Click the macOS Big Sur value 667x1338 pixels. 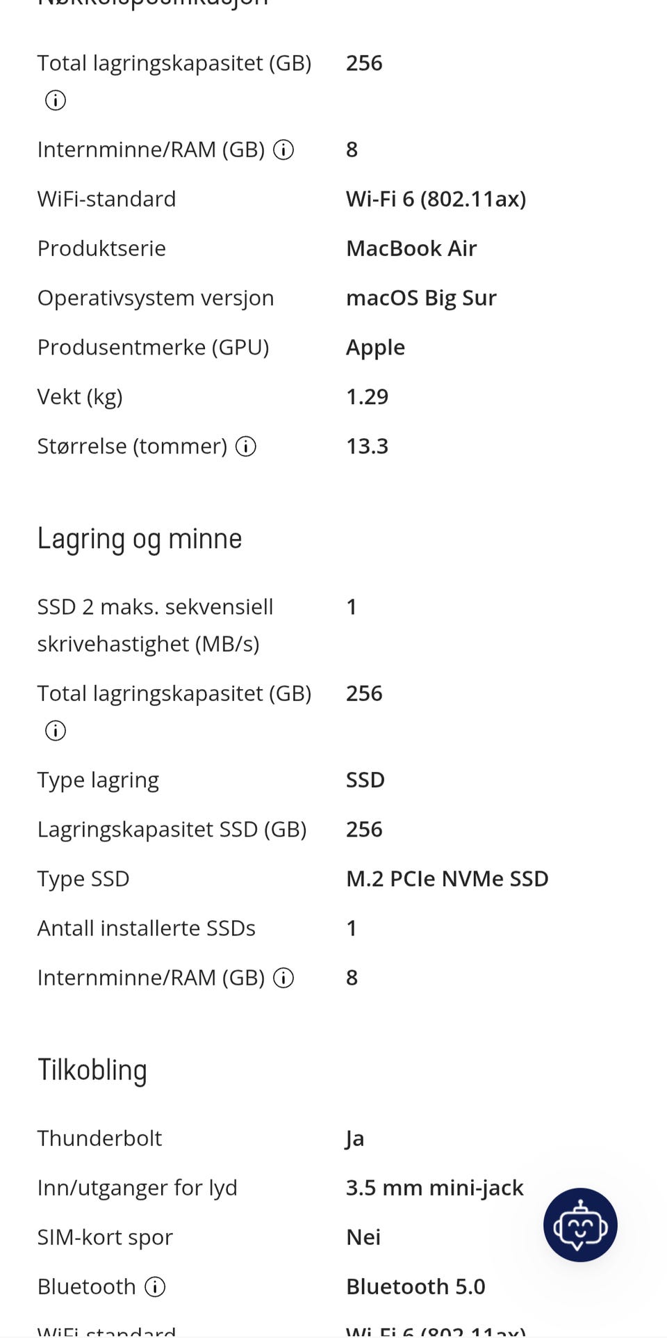(421, 298)
